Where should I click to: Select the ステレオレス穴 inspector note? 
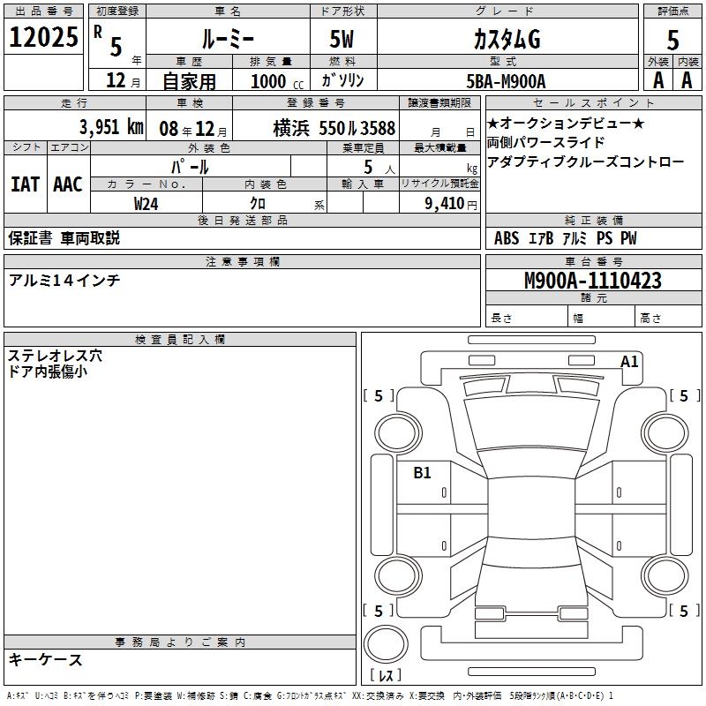click(55, 356)
